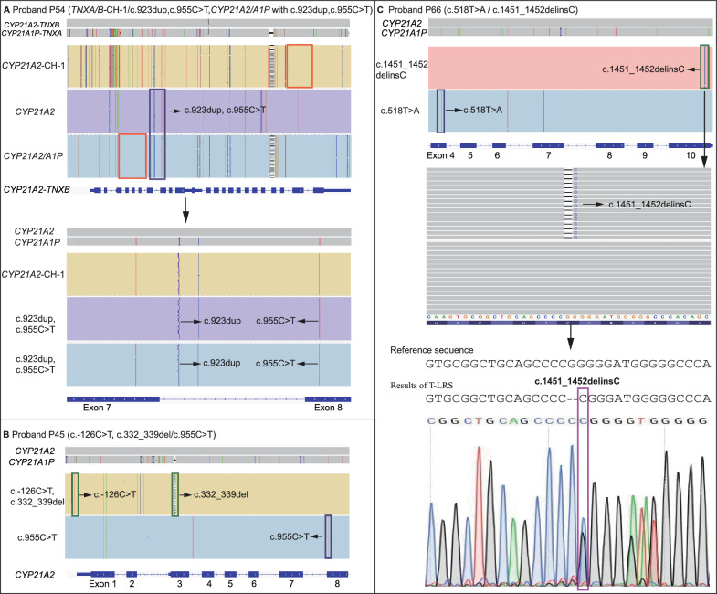The height and width of the screenshot is (594, 717).
Task: Click exon '8' label in panel B
Action: (x=337, y=583)
